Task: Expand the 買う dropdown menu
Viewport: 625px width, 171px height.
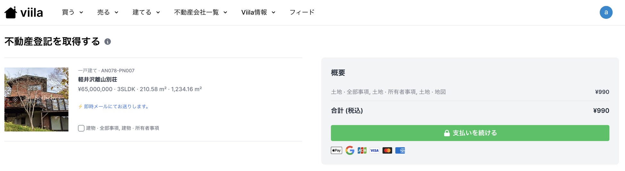Action: tap(72, 12)
